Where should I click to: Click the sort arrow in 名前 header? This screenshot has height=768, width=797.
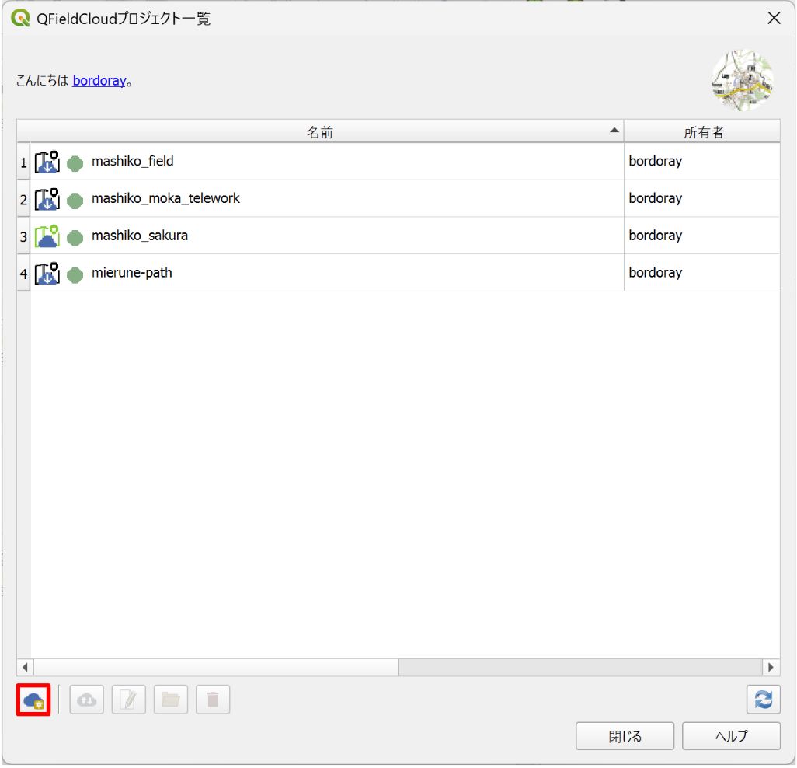pyautogui.click(x=614, y=131)
